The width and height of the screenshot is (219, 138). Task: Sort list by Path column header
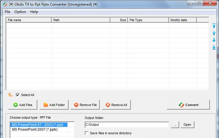click(x=81, y=20)
